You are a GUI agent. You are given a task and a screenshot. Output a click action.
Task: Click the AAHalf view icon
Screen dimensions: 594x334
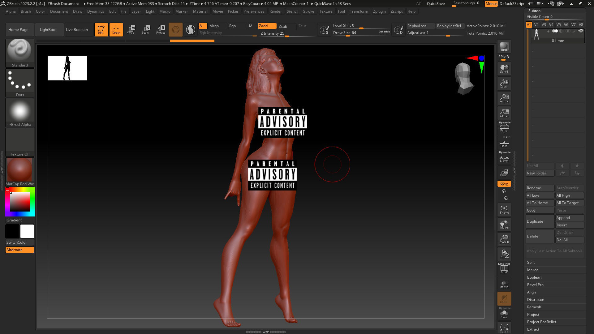[x=504, y=113]
